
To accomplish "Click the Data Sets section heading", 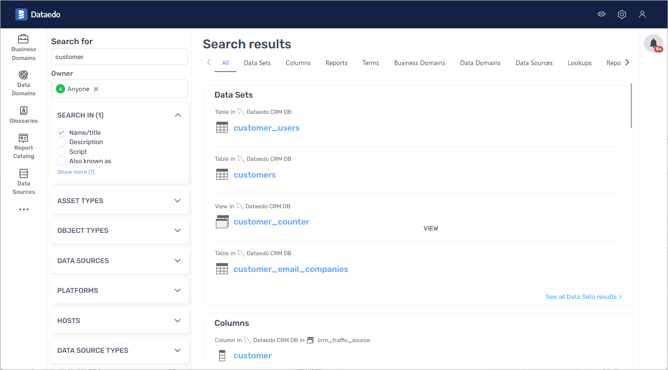I will point(234,95).
